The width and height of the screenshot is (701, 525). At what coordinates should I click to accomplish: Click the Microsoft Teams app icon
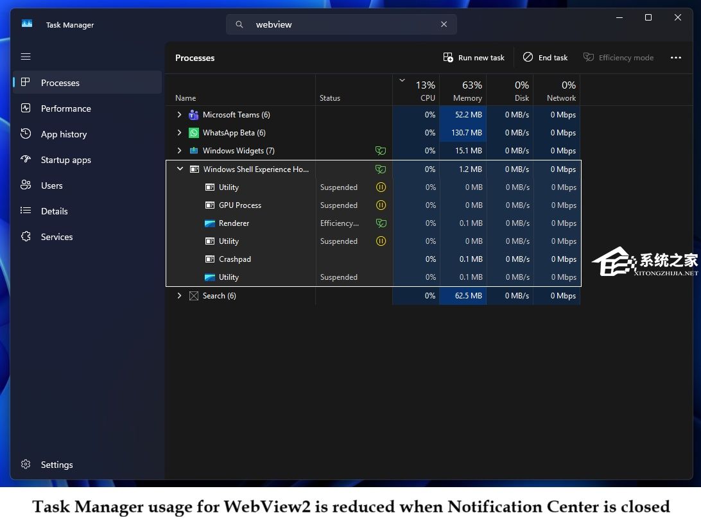point(194,115)
